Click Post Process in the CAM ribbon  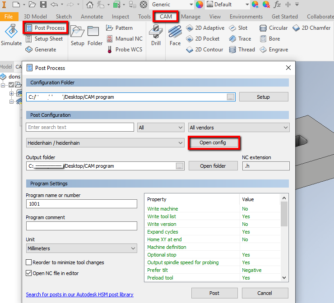click(46, 28)
